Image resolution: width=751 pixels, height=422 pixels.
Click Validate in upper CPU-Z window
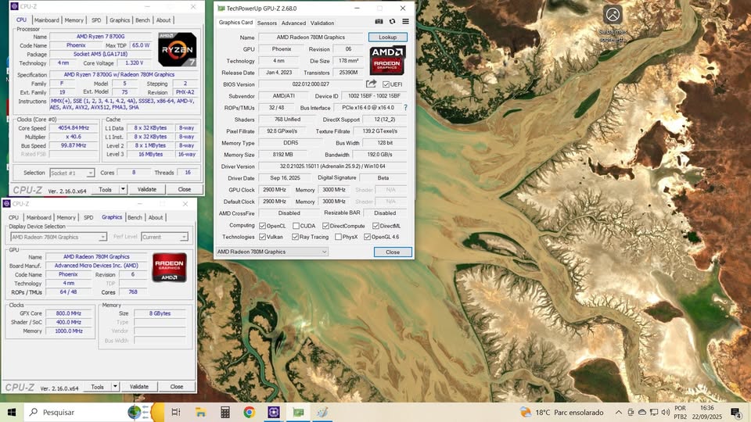click(x=147, y=189)
